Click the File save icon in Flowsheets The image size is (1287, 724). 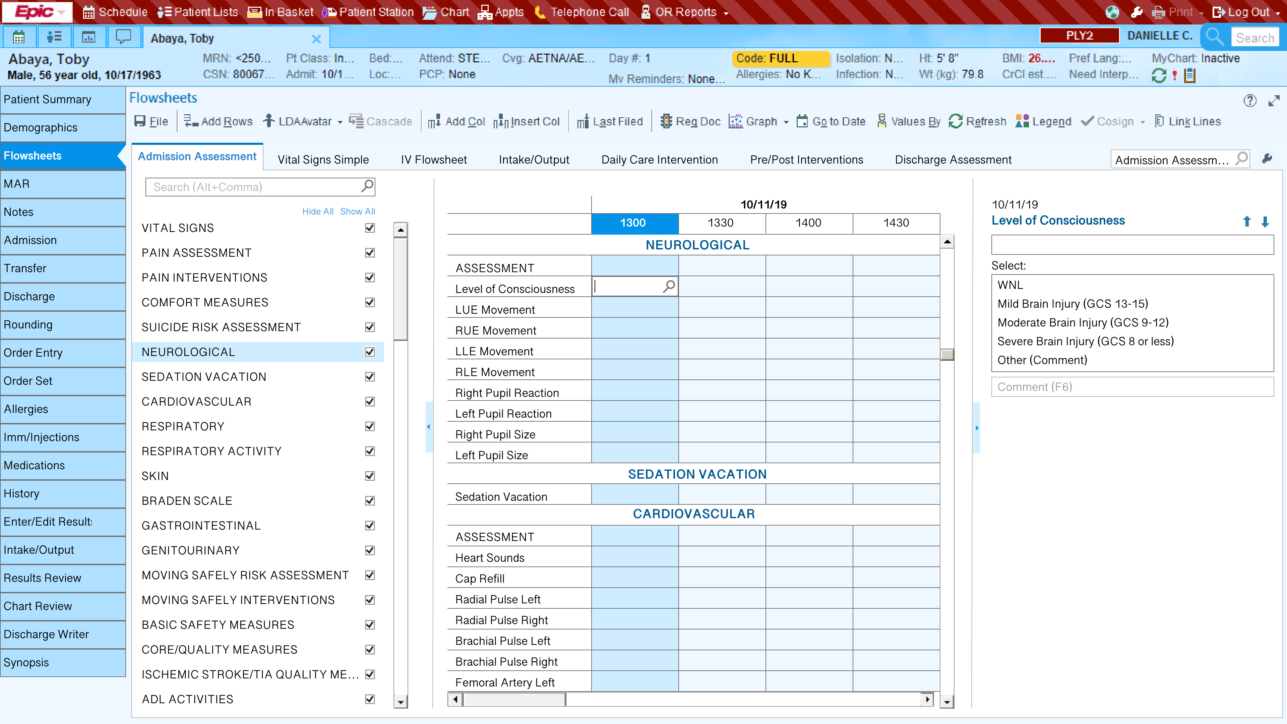point(139,121)
